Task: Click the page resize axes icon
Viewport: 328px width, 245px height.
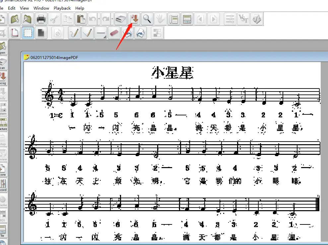Action: click(15, 33)
